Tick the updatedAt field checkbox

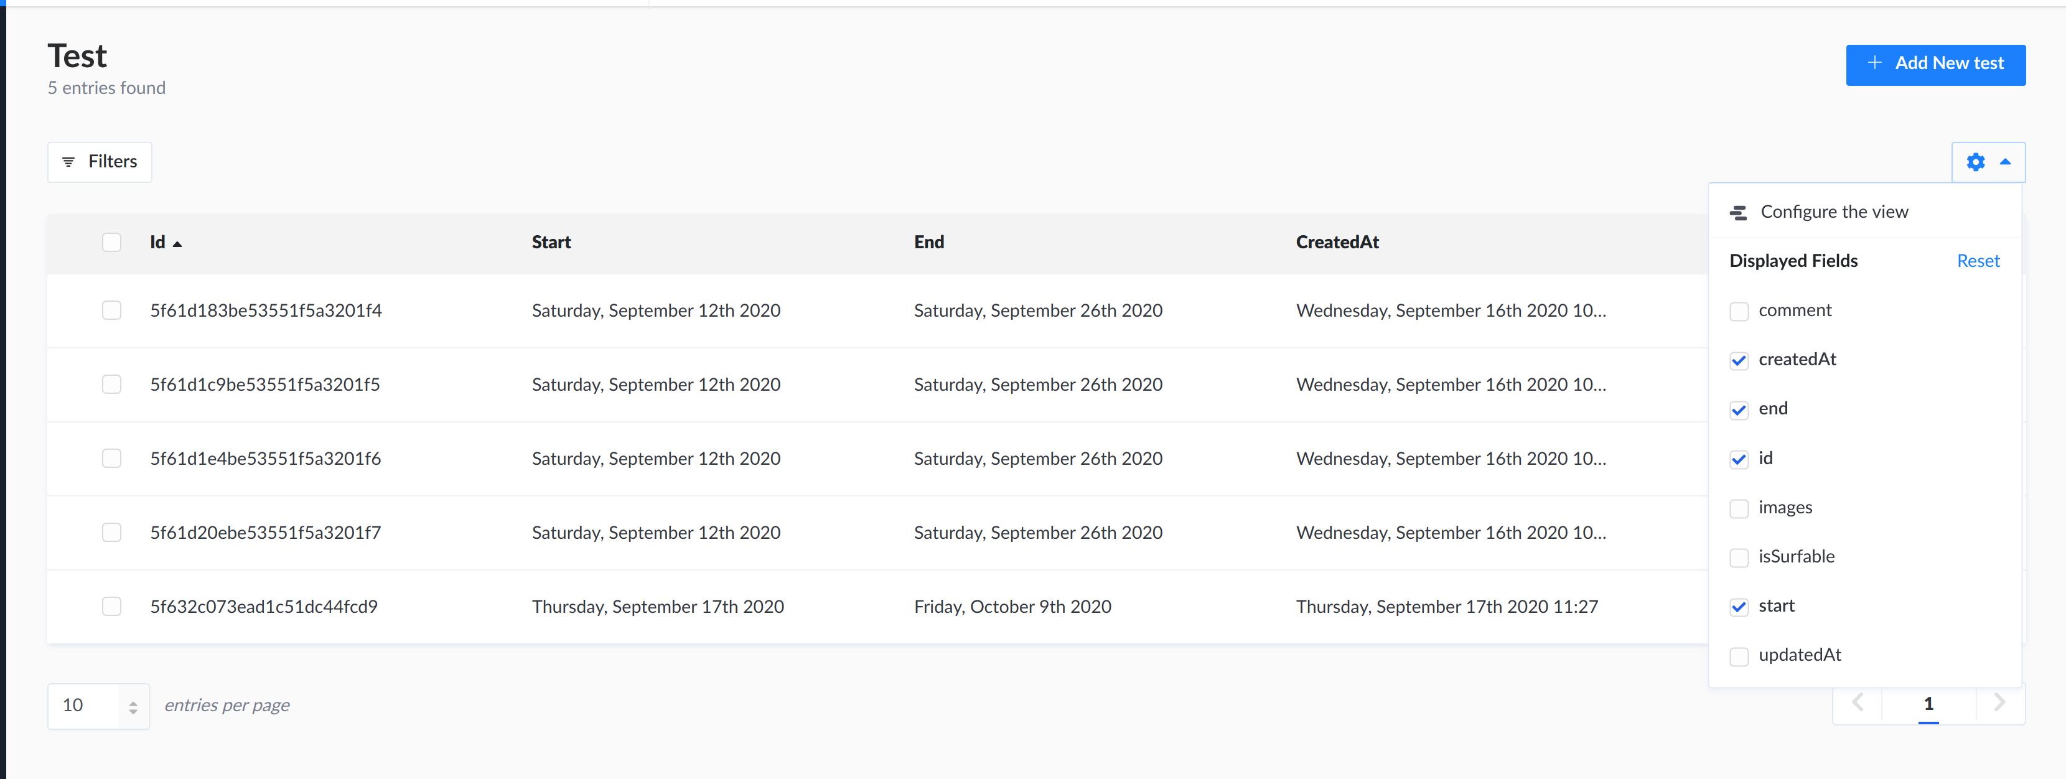(1739, 656)
